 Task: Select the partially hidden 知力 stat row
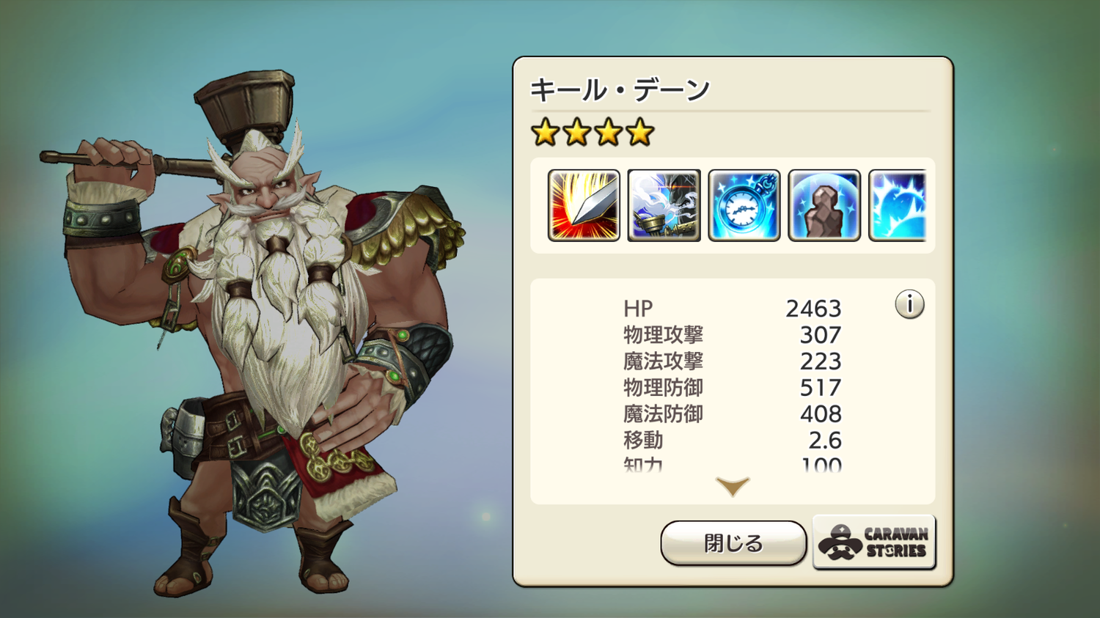733,464
